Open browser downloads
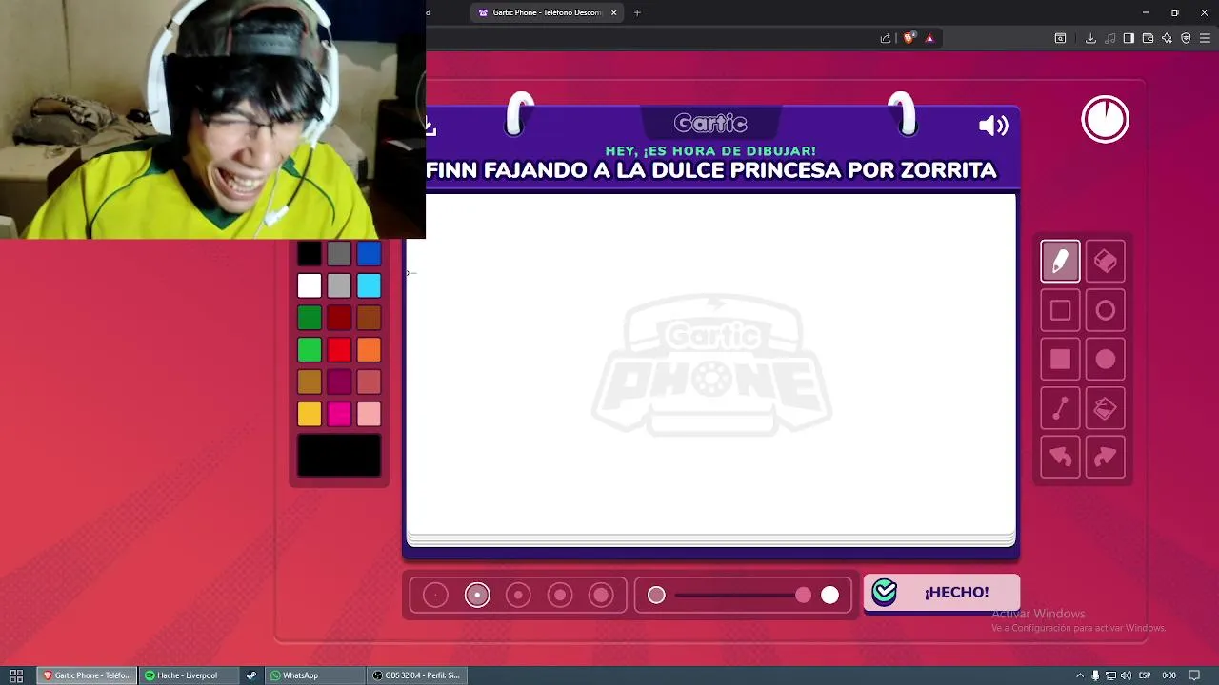 [x=1090, y=38]
